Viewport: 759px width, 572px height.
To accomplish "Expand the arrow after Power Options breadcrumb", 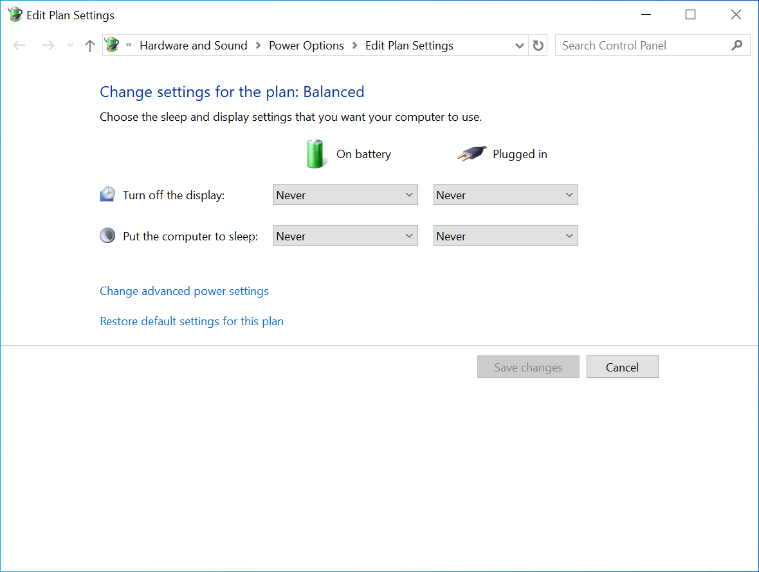I will click(x=355, y=46).
